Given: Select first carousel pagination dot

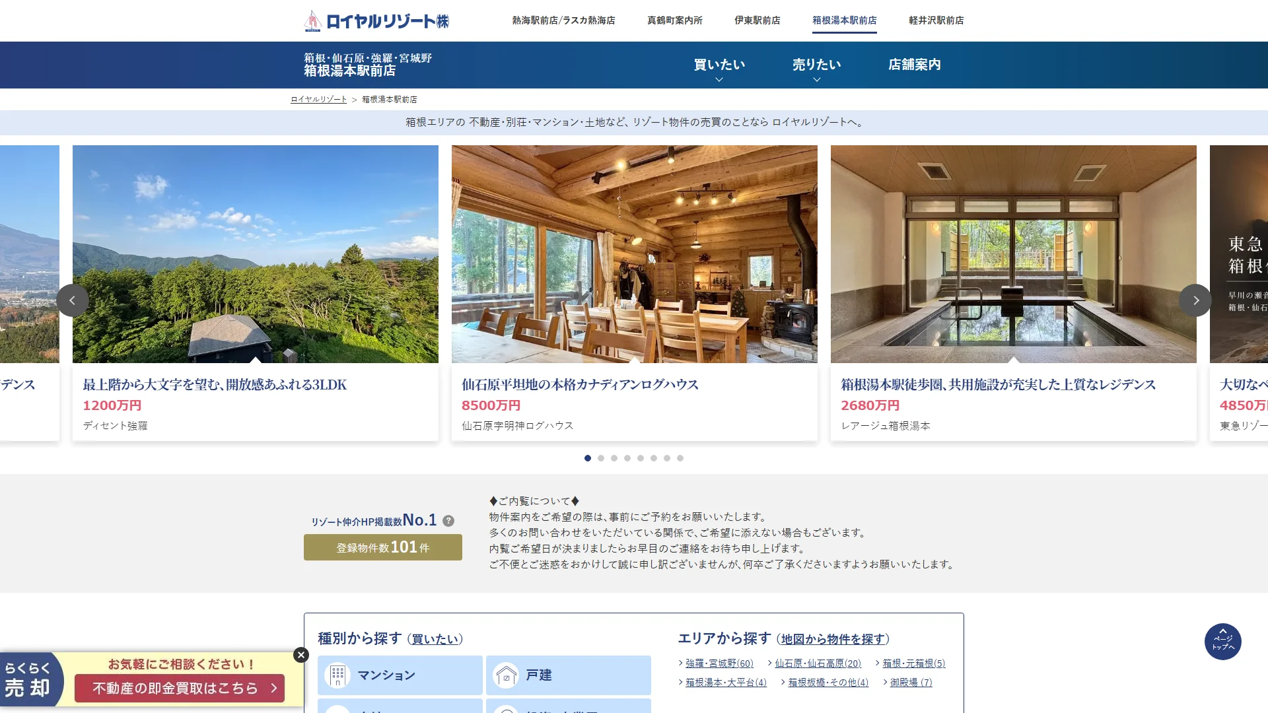Looking at the screenshot, I should 588,458.
